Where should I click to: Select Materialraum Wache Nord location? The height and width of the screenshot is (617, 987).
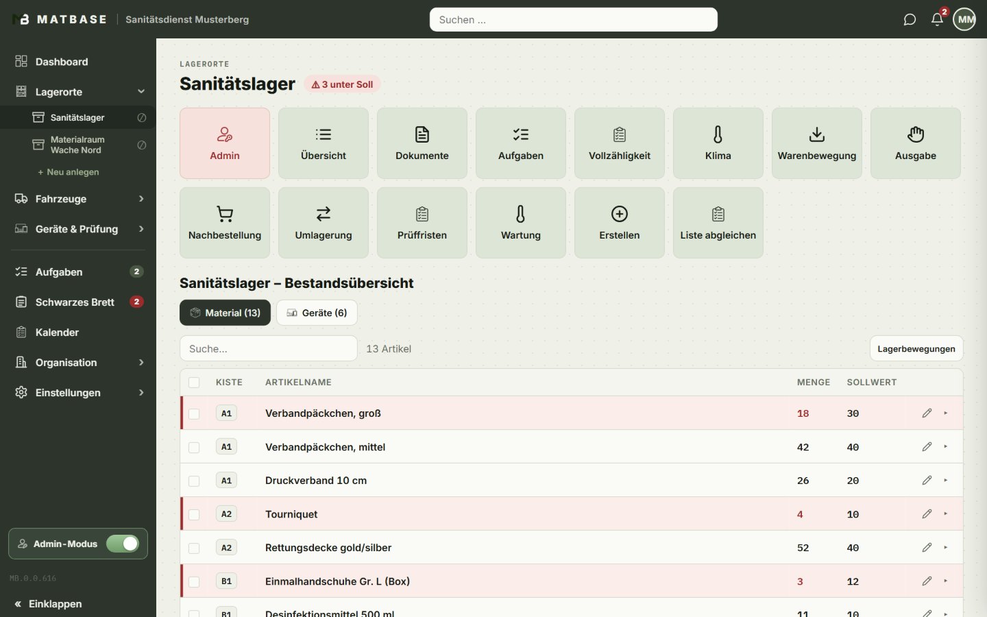(x=77, y=145)
